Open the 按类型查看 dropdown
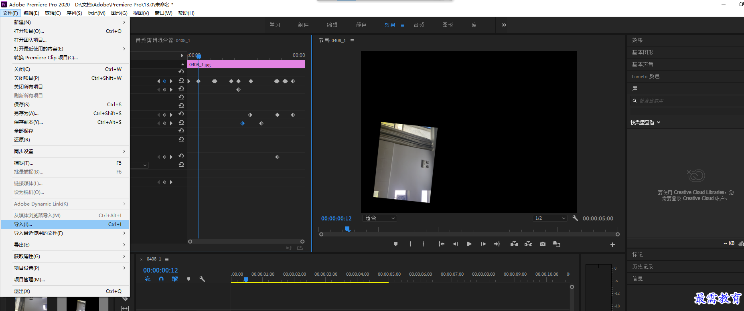The image size is (744, 311). [x=645, y=122]
